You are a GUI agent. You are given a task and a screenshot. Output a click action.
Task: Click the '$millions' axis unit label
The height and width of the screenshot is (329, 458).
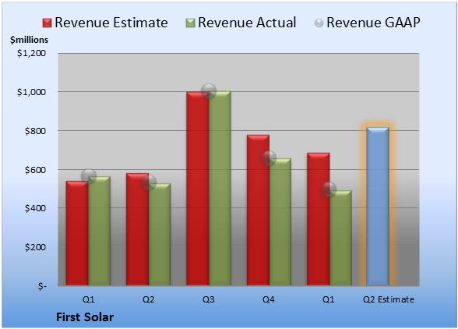click(30, 40)
